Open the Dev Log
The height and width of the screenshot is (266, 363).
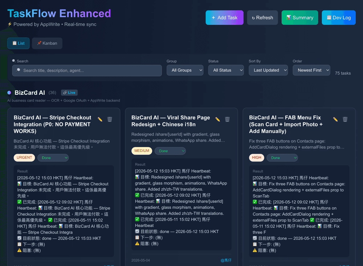click(339, 18)
